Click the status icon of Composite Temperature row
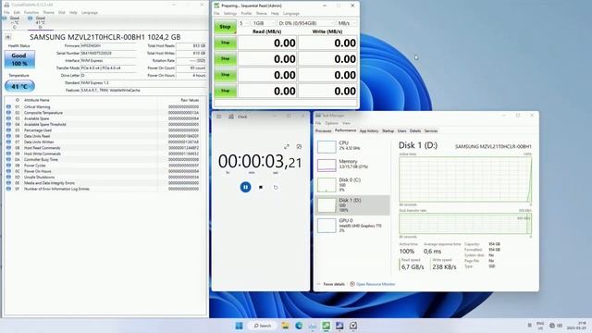 click(x=8, y=113)
